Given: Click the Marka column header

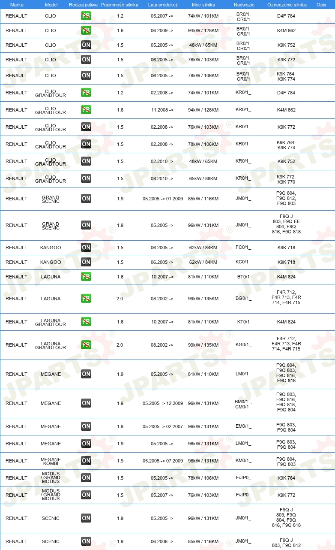Looking at the screenshot, I should pyautogui.click(x=16, y=5).
